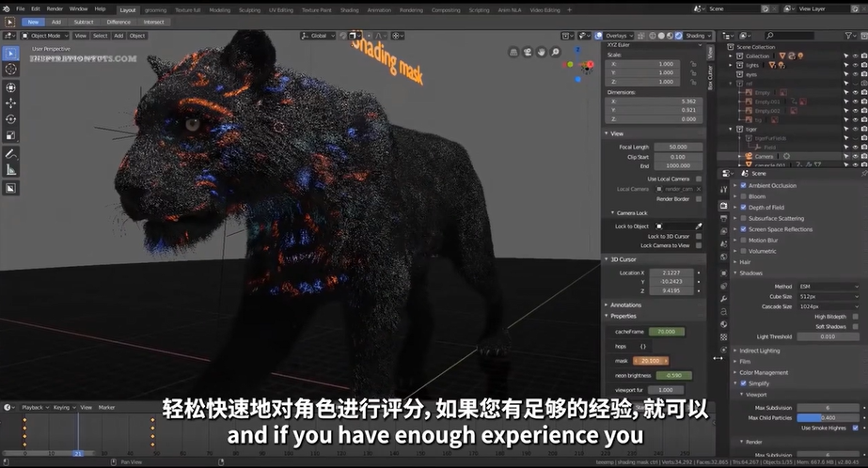Screen dimensions: 868x468
Task: Activate the Transform tool
Action: click(x=10, y=87)
